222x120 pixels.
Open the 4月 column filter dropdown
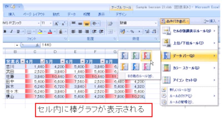coord(42,61)
